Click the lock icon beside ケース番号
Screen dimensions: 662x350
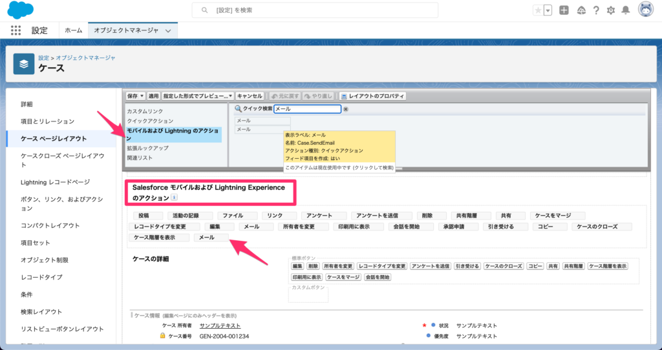click(162, 336)
